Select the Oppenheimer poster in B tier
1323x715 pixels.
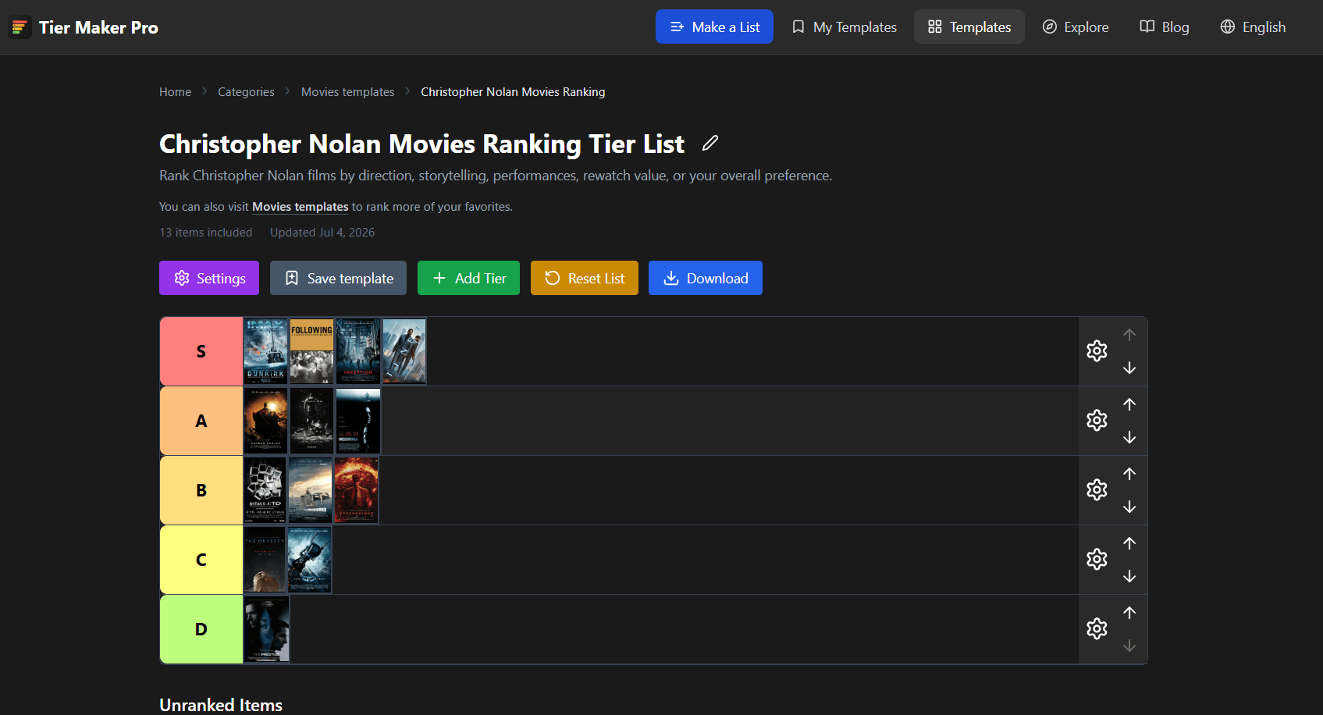click(356, 490)
